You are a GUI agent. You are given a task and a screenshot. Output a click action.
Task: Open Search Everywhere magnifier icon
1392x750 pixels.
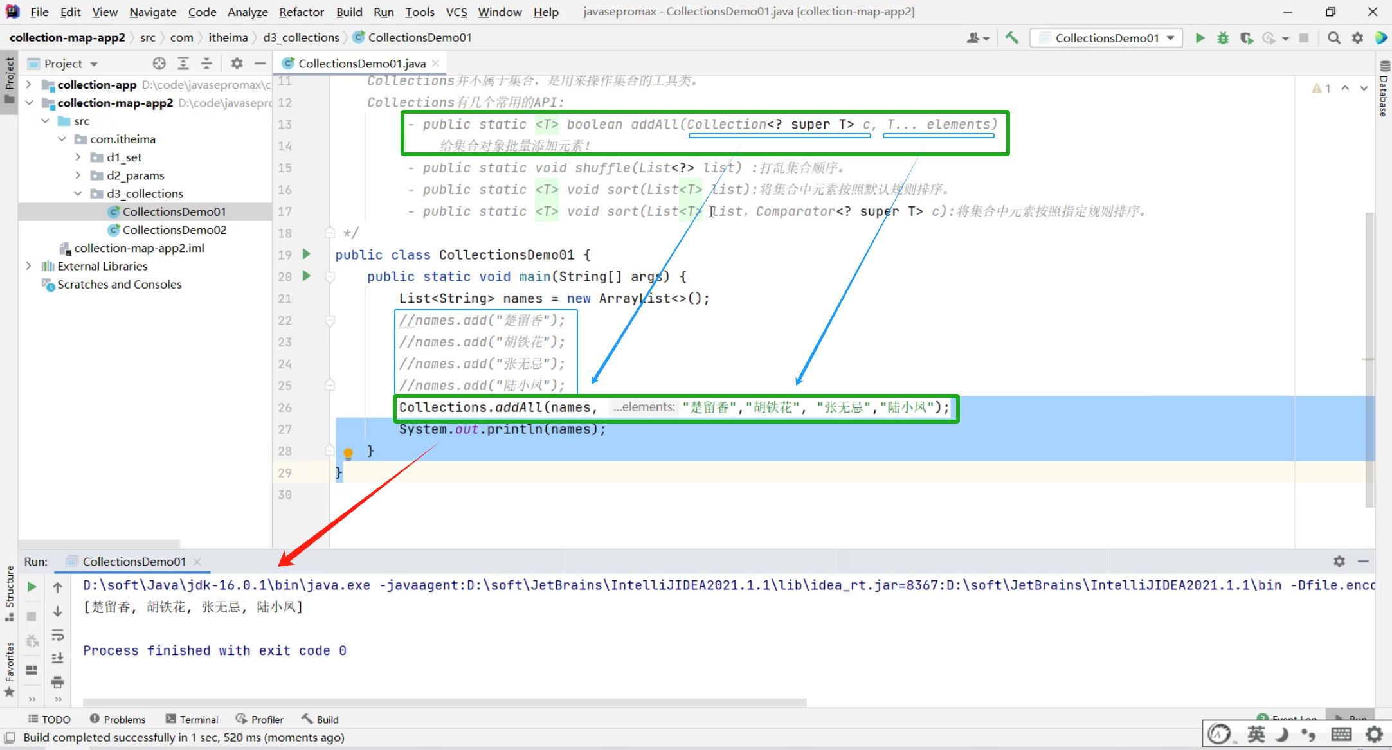pos(1334,38)
